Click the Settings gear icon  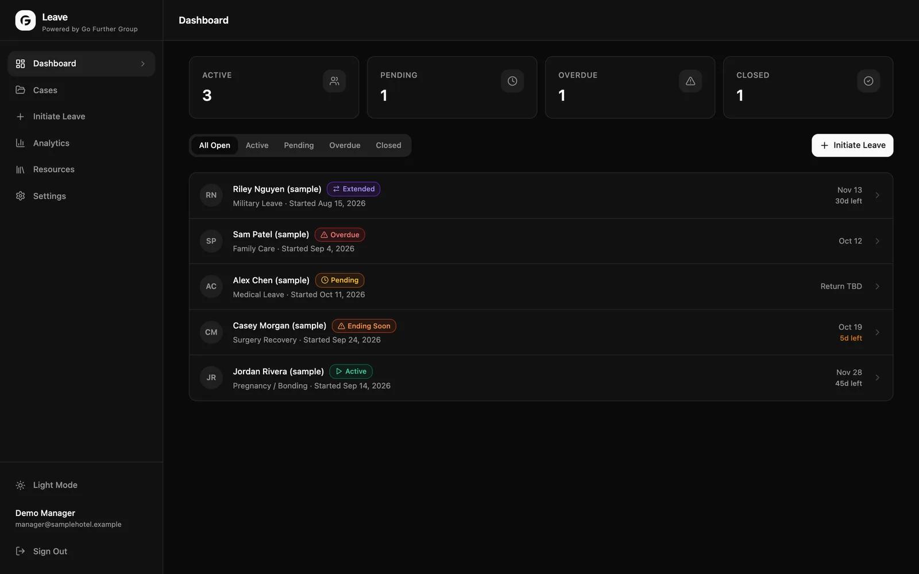coord(20,196)
